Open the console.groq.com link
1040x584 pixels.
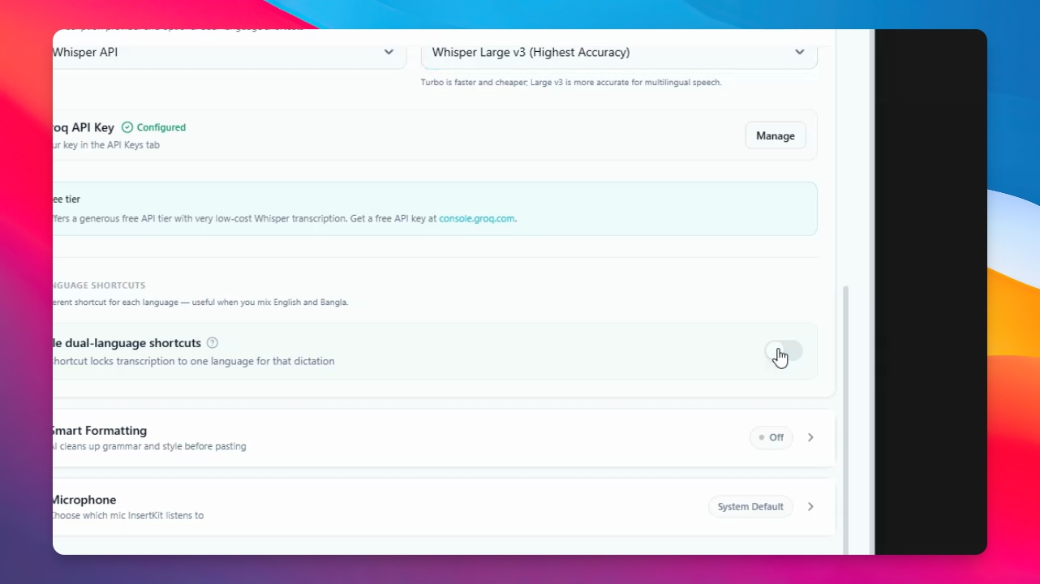pyautogui.click(x=477, y=218)
